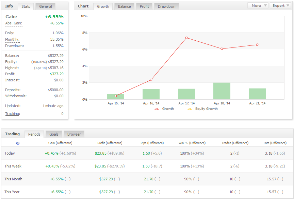Open the Goals trading tab
This screenshot has width=294, height=199.
pyautogui.click(x=54, y=134)
